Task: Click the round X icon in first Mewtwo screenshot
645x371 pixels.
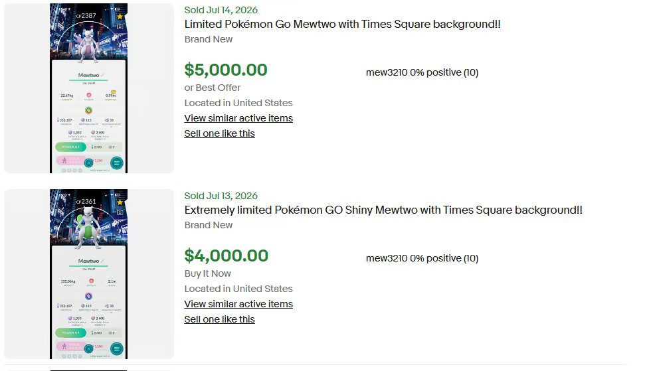Action: 88,163
